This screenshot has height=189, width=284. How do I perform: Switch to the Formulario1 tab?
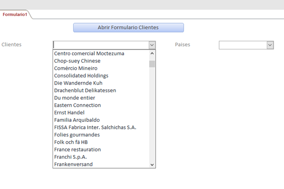(x=15, y=14)
